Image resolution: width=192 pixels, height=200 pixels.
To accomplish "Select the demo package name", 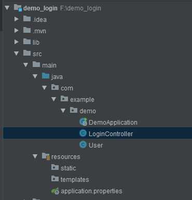I will click(88, 111).
